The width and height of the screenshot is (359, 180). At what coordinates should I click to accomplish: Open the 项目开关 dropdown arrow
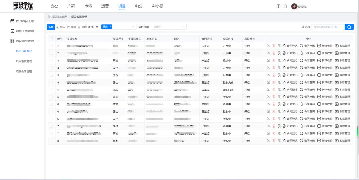pos(133,27)
